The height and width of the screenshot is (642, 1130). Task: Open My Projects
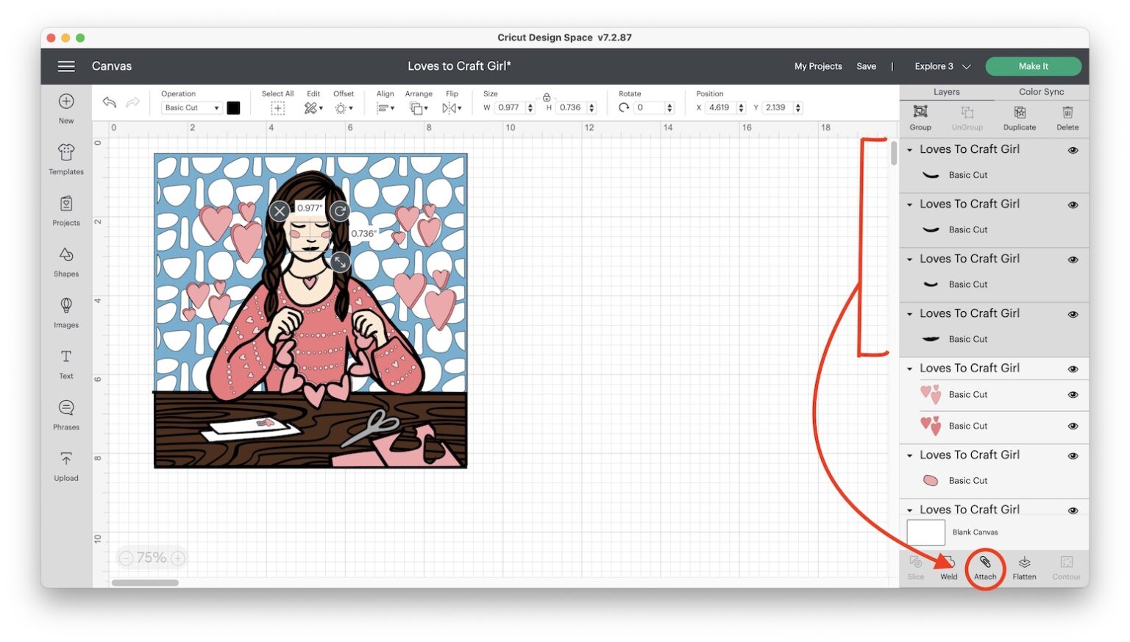point(817,66)
